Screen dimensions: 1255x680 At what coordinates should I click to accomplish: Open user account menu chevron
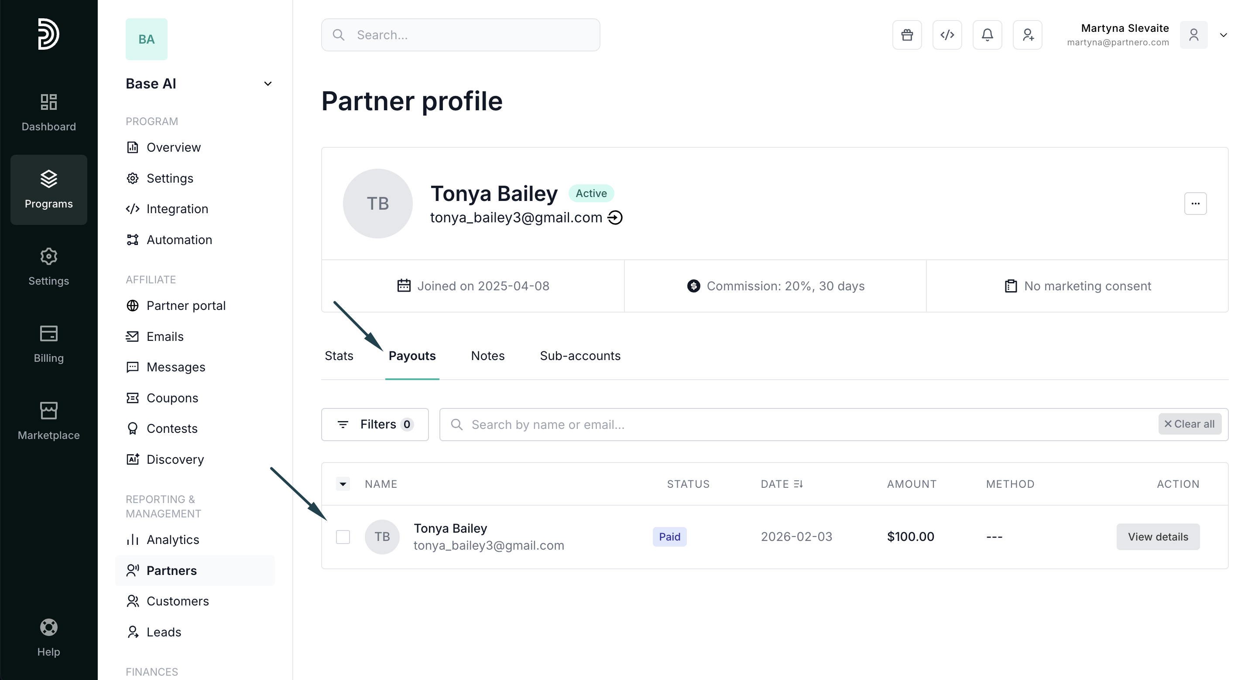1223,35
